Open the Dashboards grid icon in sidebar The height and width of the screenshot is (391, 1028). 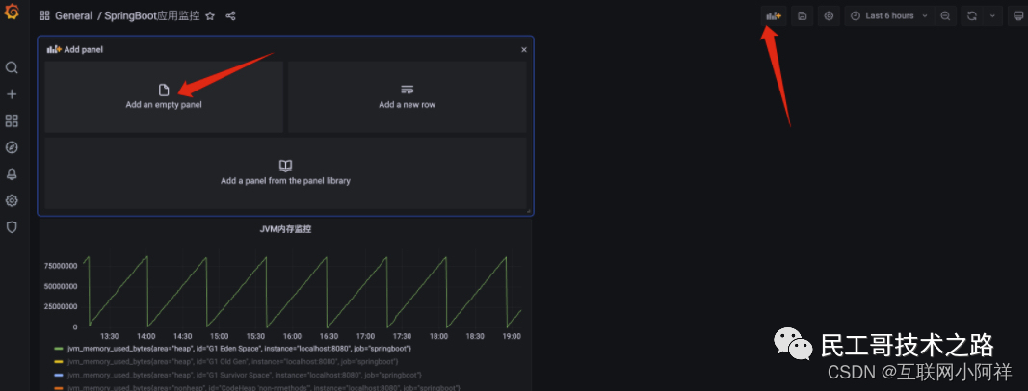click(12, 121)
